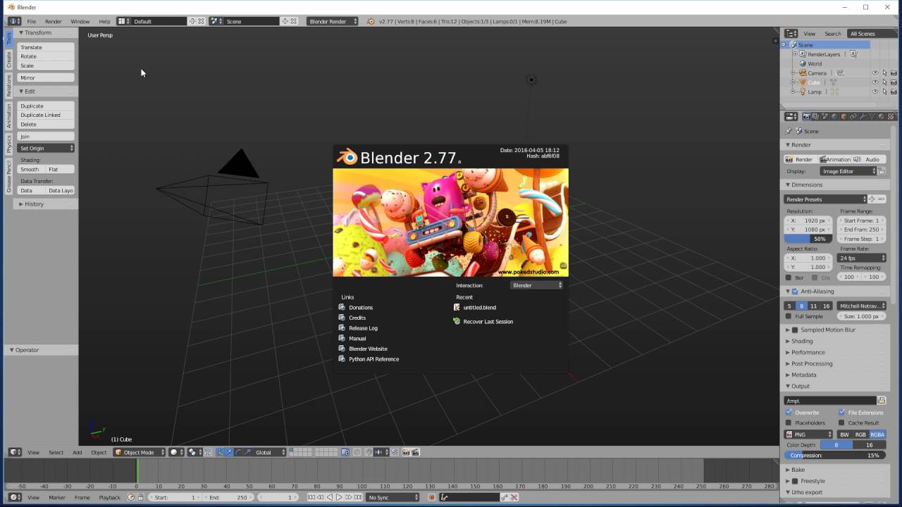Click OpenGL render active viewport icon
Viewport: 902px width, 507px height.
coord(406,452)
